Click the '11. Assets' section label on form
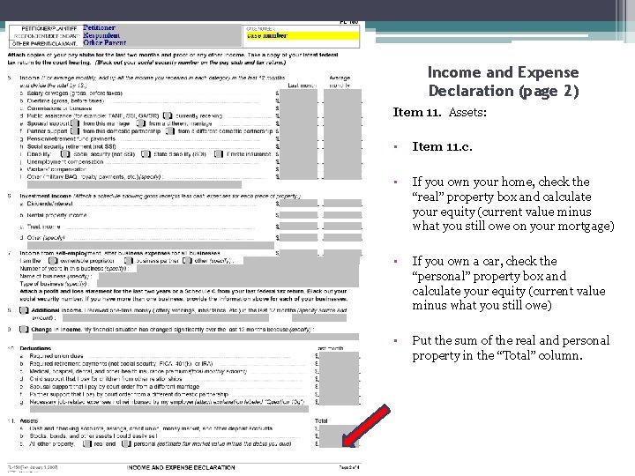 click(x=23, y=421)
